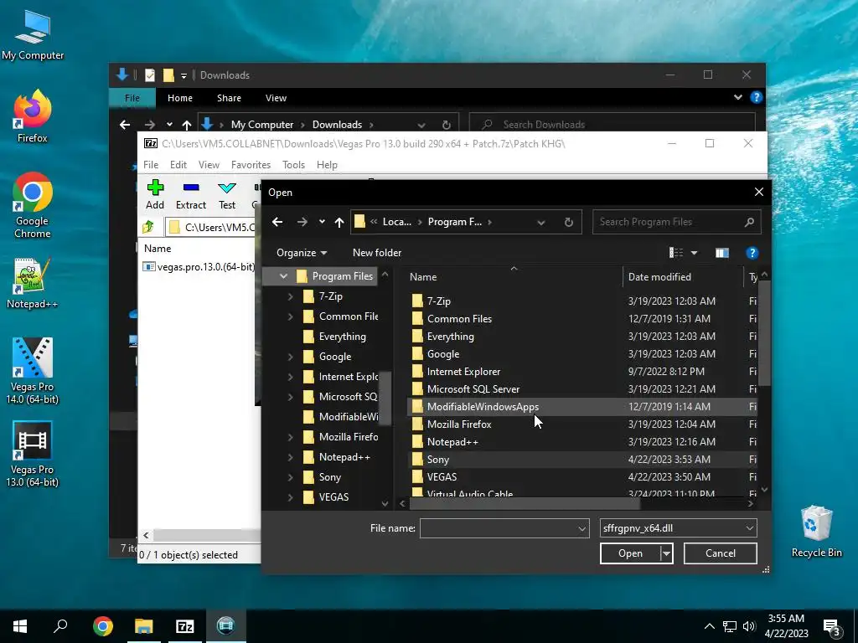Click the Open button
The height and width of the screenshot is (643, 858).
[630, 553]
